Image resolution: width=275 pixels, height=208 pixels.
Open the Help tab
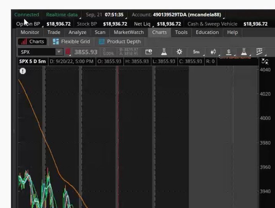click(232, 32)
